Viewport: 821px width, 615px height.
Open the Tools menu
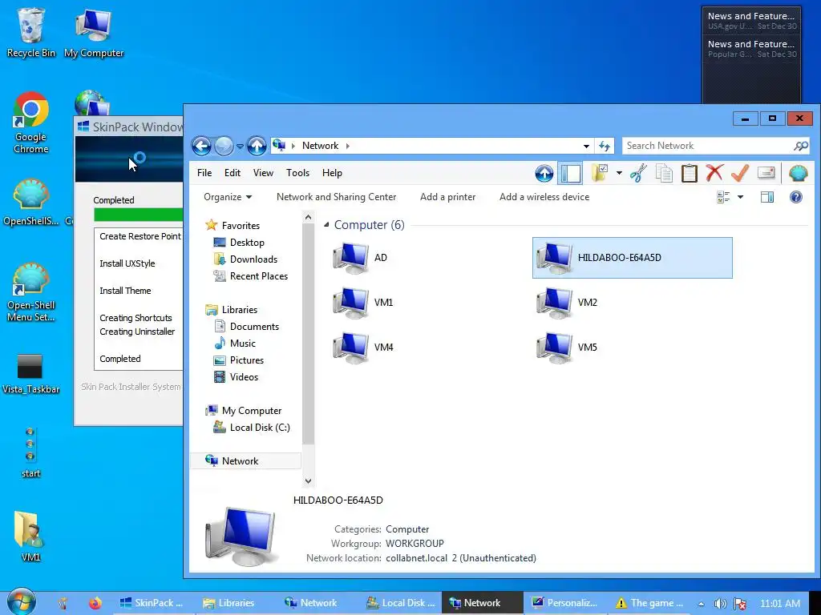pyautogui.click(x=298, y=173)
